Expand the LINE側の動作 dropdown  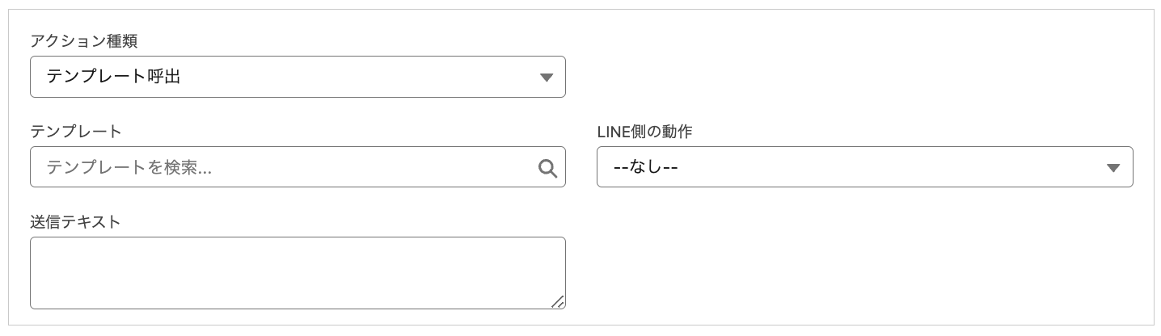coord(864,167)
